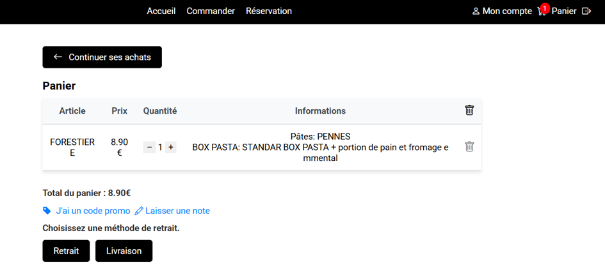Open the Réservation menu item

point(269,11)
